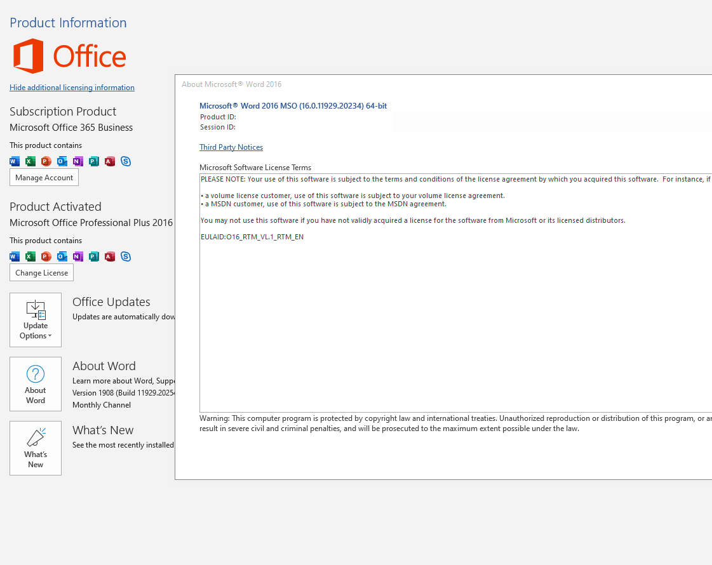Click the Word icon under Subscription Product

(15, 161)
